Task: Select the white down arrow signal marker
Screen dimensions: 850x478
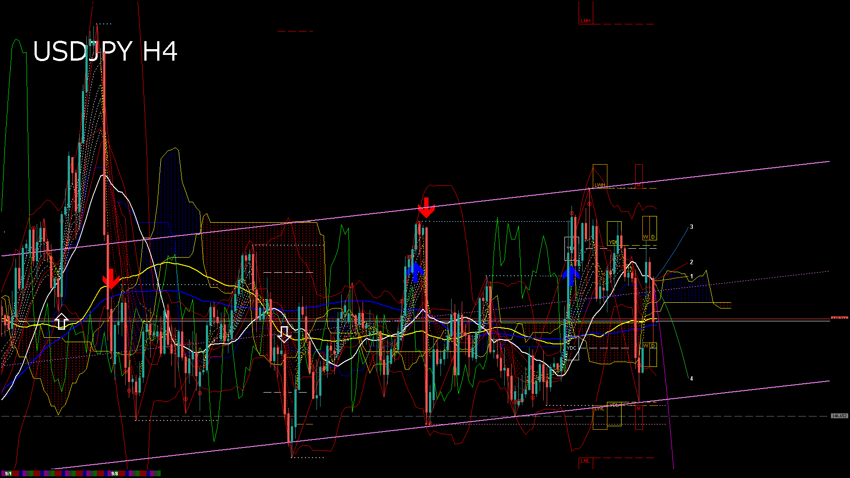Action: [284, 335]
